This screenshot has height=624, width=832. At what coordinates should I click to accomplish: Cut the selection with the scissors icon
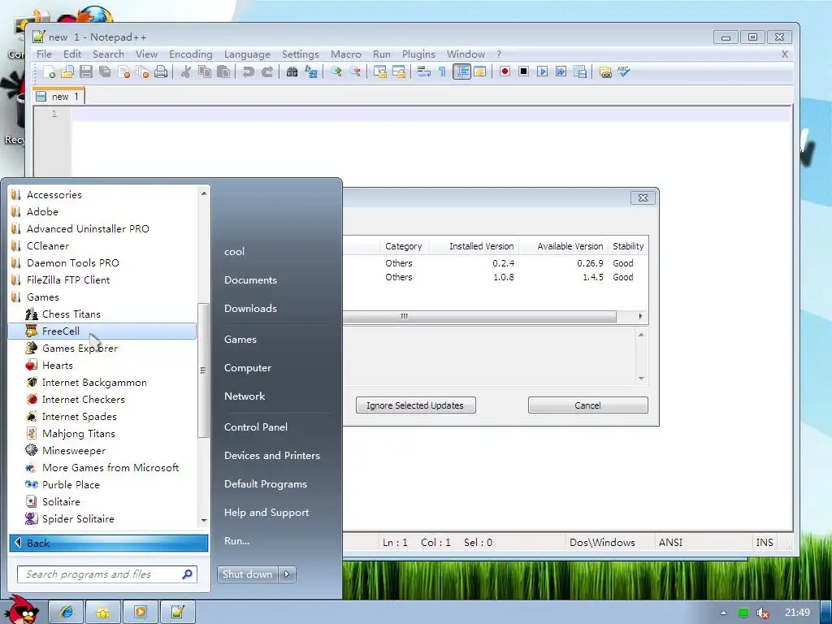click(185, 71)
